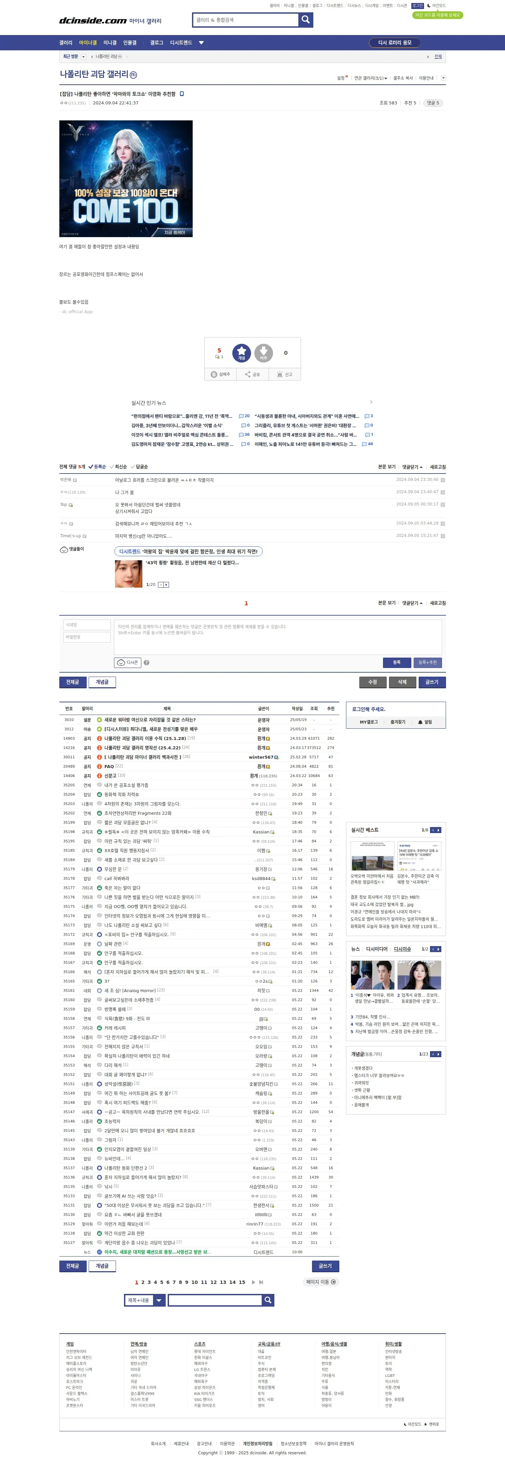This screenshot has width=505, height=1472.
Task: Click the 댓글돌이 cloud icon
Action: click(x=64, y=550)
